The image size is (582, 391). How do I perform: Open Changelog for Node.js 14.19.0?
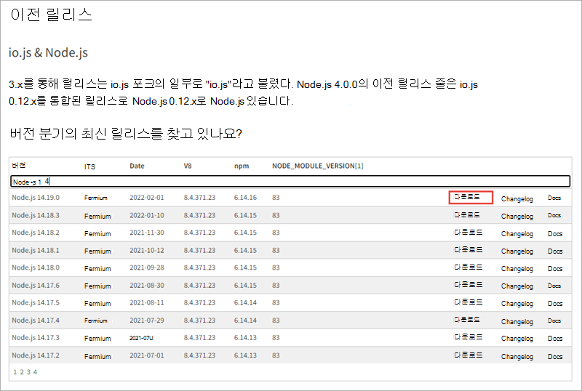(x=517, y=199)
